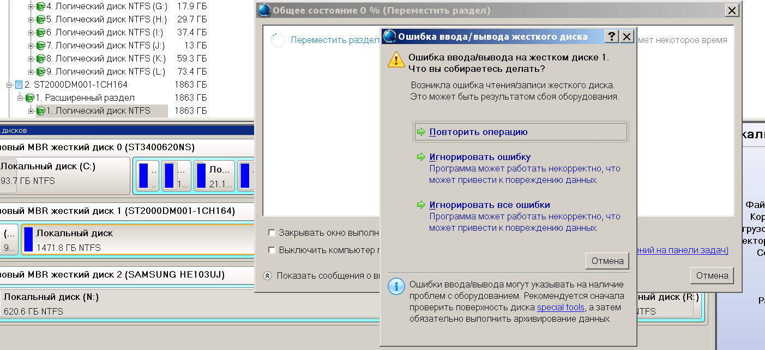The height and width of the screenshot is (350, 765).
Task: Toggle the Выключить компьютер checkbox
Action: [272, 250]
